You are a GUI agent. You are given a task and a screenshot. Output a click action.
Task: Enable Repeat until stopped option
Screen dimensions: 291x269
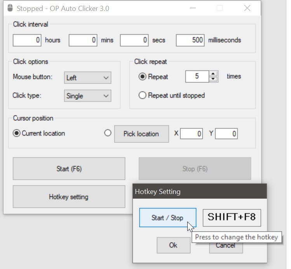coord(142,95)
